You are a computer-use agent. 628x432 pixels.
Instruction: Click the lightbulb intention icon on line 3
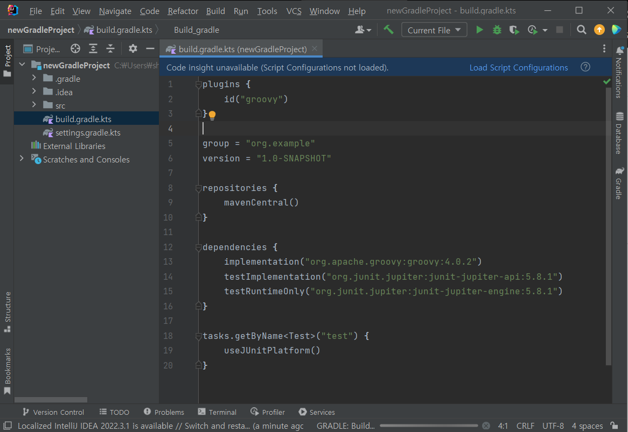tap(212, 115)
